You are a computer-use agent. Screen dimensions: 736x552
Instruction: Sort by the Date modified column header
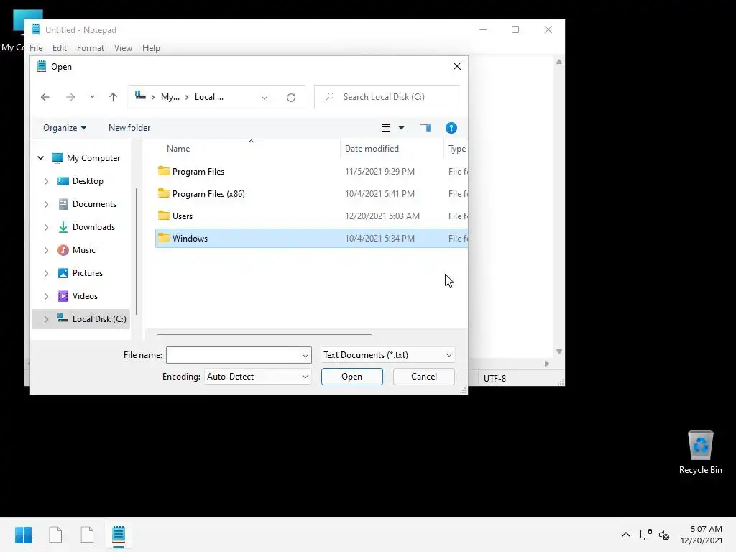[372, 148]
